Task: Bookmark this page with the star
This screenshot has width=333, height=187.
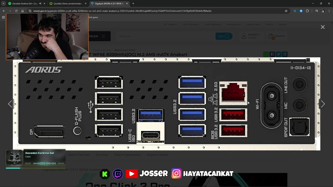Action: pyautogui.click(x=286, y=11)
